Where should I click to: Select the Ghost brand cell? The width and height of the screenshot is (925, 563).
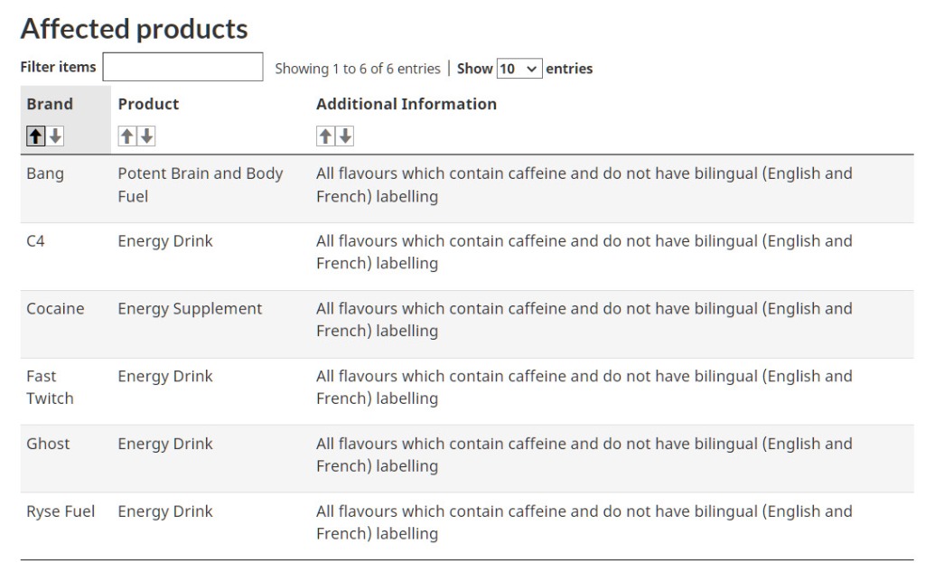point(48,445)
